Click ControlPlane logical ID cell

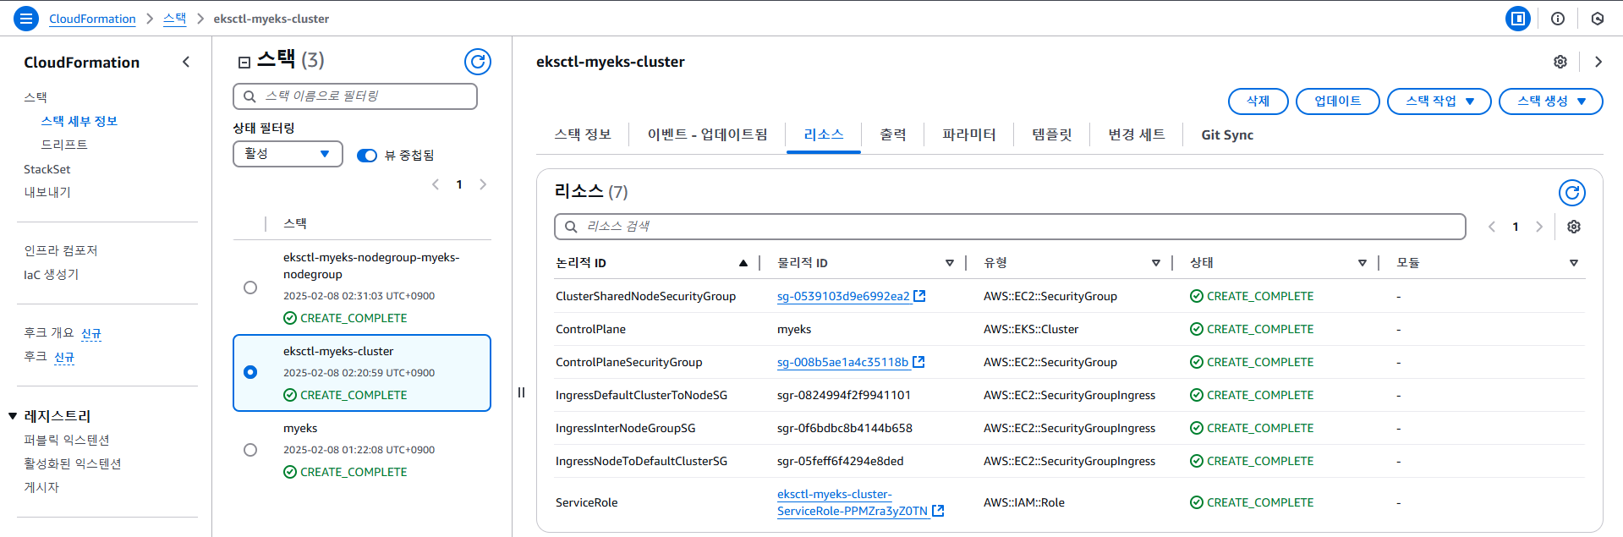click(590, 329)
